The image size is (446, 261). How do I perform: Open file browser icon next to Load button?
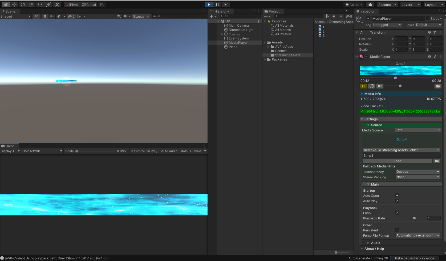pos(437,161)
